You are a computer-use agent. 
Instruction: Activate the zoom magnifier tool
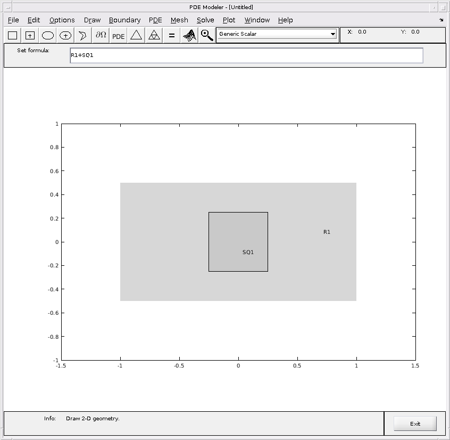207,35
